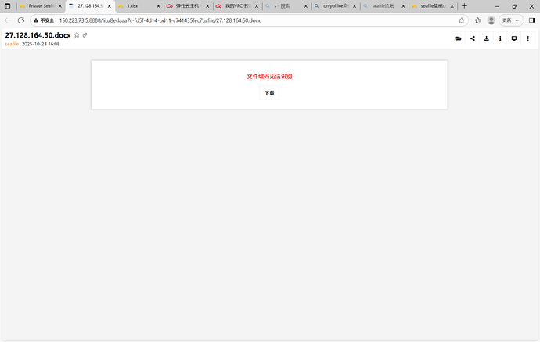
Task: Switch to the Private Seafile tab
Action: tap(39, 5)
